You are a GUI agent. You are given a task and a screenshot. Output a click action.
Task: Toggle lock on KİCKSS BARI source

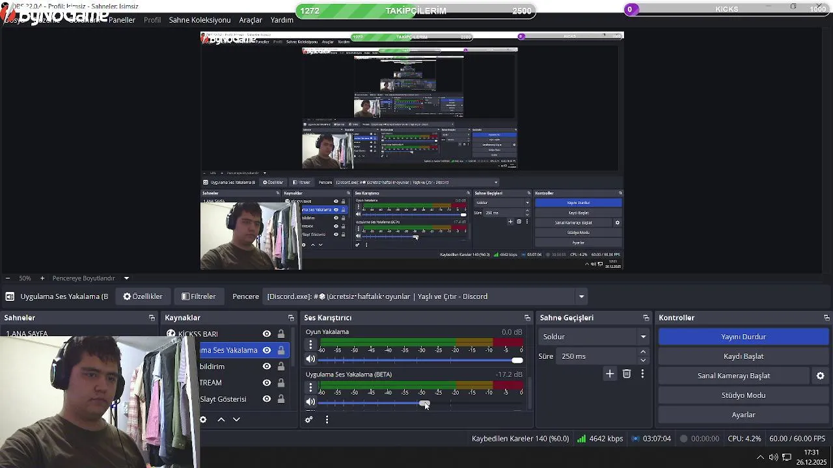coord(281,334)
